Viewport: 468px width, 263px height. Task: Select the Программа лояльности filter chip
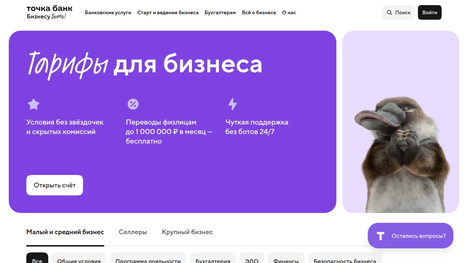coord(148,259)
